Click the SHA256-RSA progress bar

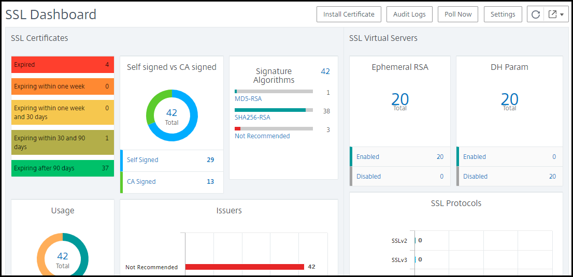coord(274,110)
